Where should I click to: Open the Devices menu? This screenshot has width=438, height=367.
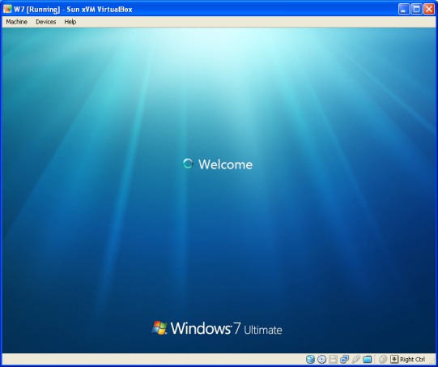coord(46,22)
